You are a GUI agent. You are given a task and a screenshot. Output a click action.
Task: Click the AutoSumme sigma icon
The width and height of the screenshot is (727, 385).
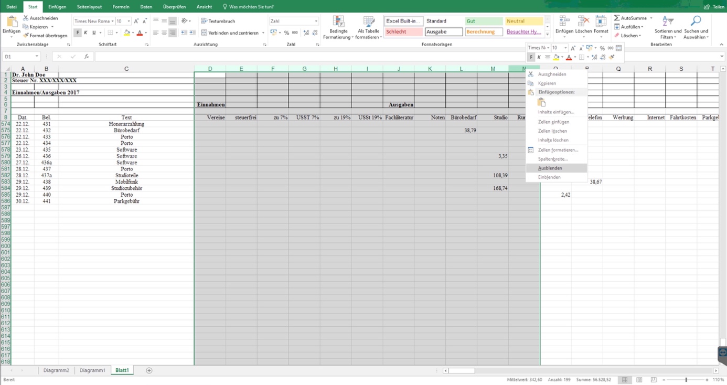tap(617, 18)
